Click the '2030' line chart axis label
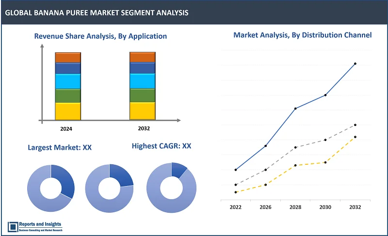388x236 pixels. click(x=325, y=207)
